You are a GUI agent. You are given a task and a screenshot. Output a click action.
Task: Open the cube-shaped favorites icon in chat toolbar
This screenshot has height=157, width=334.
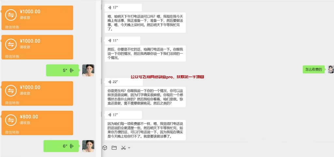click(x=105, y=148)
